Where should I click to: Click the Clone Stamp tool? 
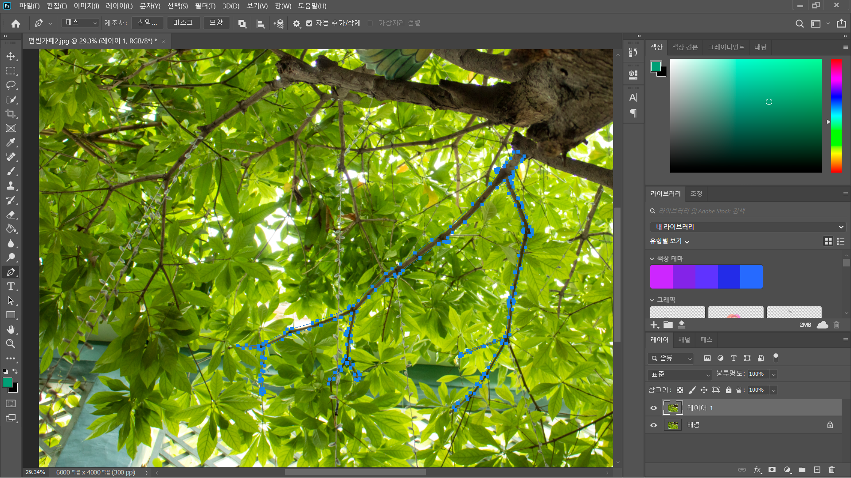[11, 186]
